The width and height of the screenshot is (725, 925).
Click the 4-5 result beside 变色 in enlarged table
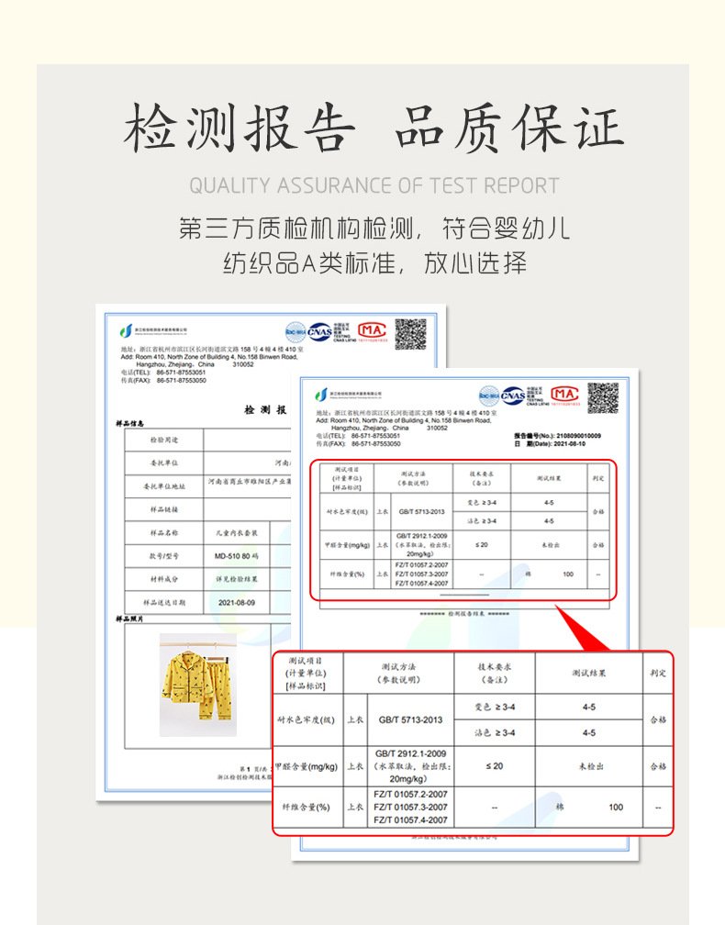[589, 707]
